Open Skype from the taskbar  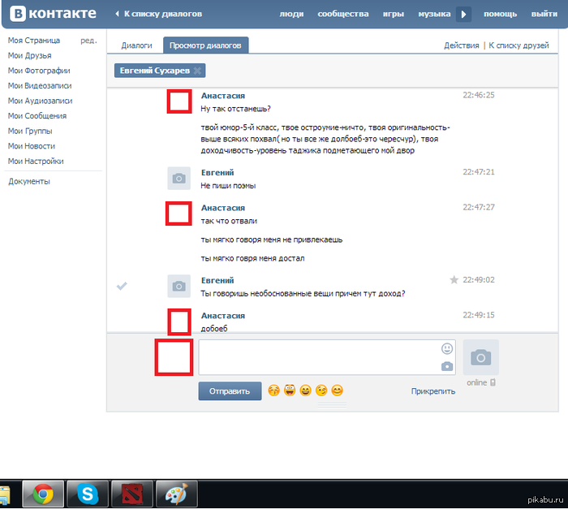click(88, 494)
